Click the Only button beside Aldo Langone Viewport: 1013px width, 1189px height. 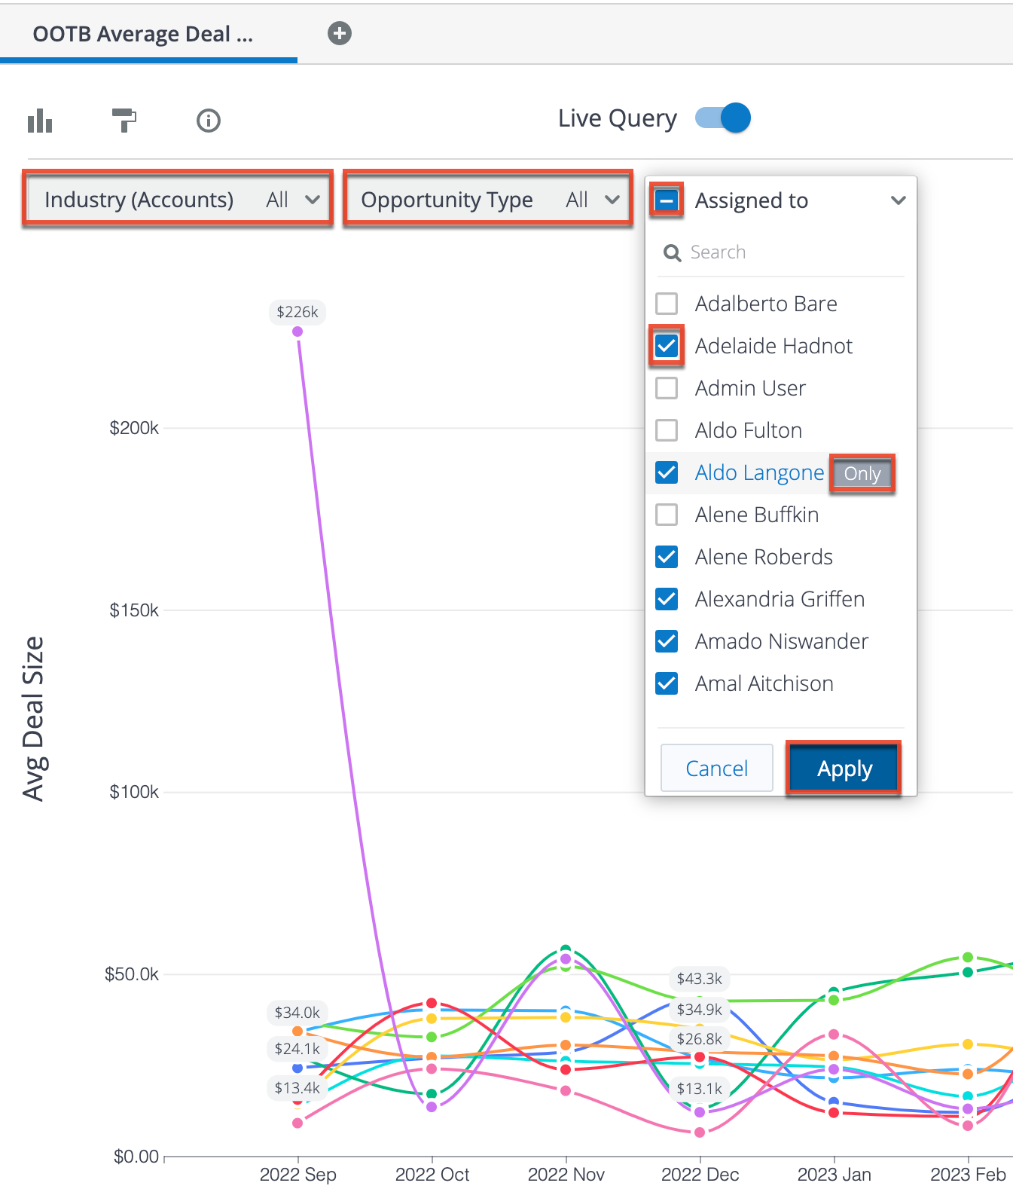pos(862,474)
